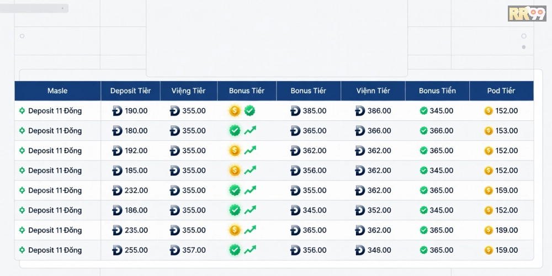The image size is (552, 276).
Task: Click the RR99 logo
Action: pyautogui.click(x=527, y=13)
